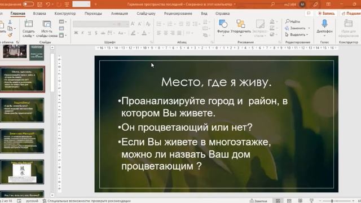Toggle strikethrough formatting
Viewport: 361px width, 203px height.
point(103,33)
